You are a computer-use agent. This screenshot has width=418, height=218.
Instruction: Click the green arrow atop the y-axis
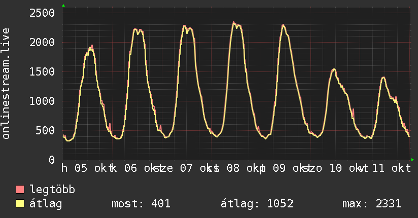point(63,6)
